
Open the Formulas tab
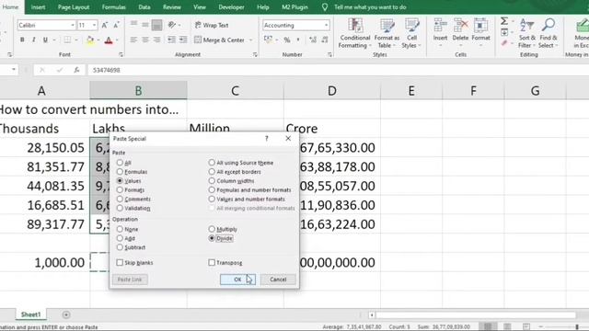point(114,7)
